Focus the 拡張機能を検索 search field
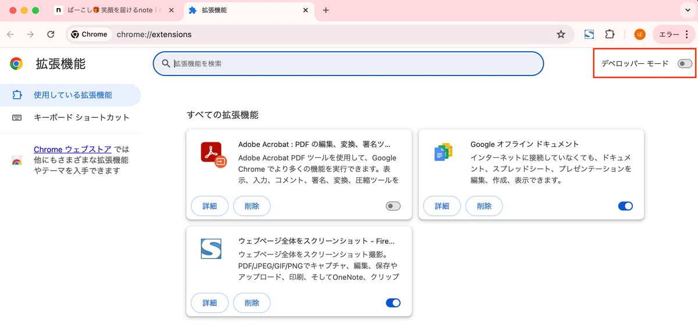This screenshot has height=331, width=698. pos(348,63)
